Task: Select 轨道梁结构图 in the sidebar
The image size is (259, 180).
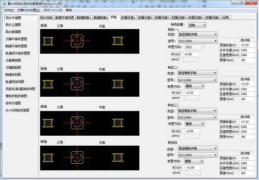Action: (x=15, y=81)
